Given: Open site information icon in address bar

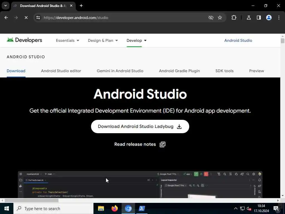Looking at the screenshot, I should pos(38,18).
